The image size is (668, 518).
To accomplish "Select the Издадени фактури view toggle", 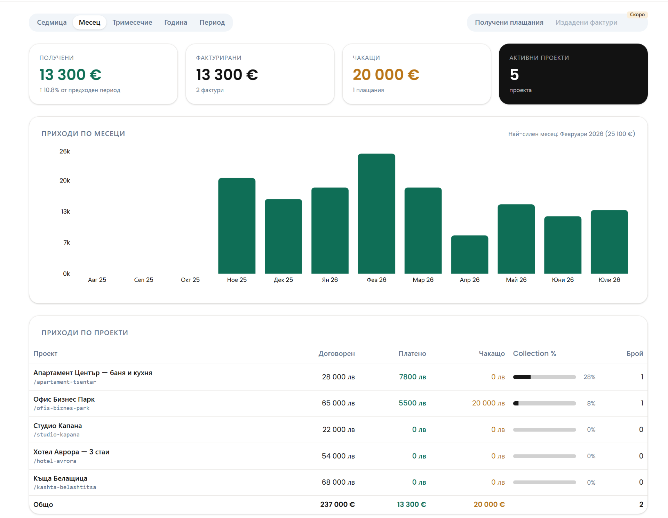I will (x=586, y=23).
